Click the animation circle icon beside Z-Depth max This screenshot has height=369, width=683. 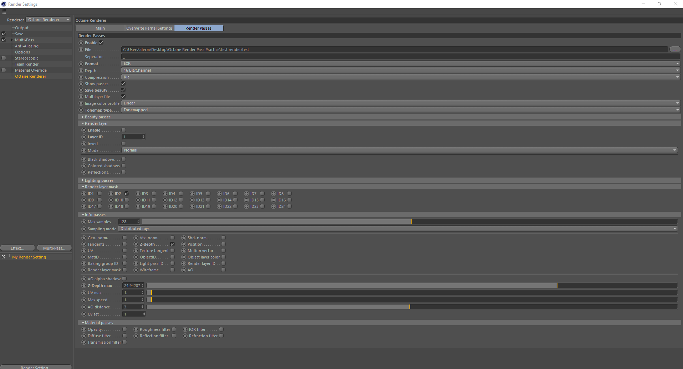(x=84, y=286)
